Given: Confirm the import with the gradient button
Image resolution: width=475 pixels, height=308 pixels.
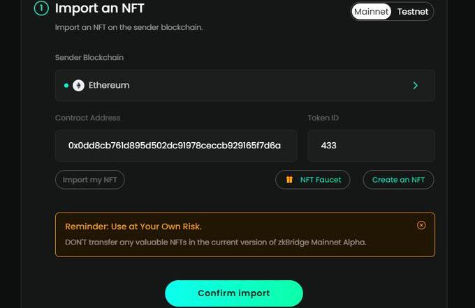Looking at the screenshot, I should (x=233, y=293).
